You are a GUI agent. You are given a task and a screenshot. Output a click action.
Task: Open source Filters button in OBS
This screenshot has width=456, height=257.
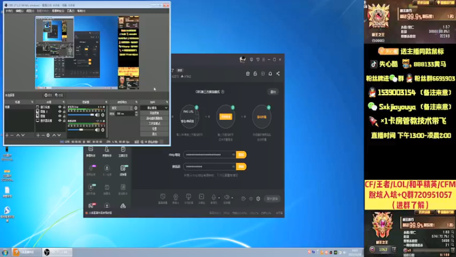click(59, 95)
